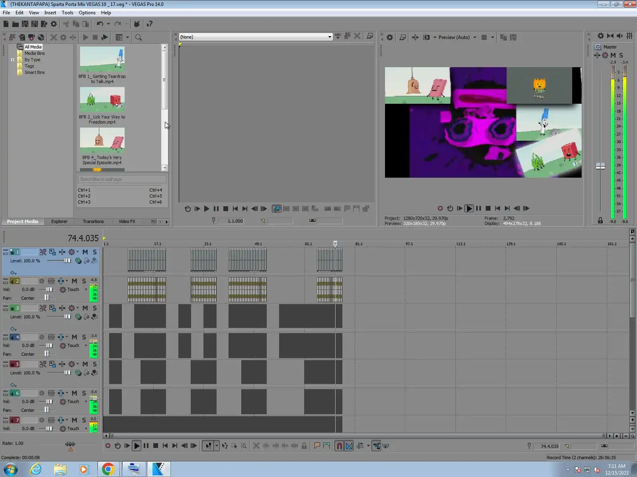Open the Tools menu
Image resolution: width=637 pixels, height=477 pixels.
click(67, 13)
